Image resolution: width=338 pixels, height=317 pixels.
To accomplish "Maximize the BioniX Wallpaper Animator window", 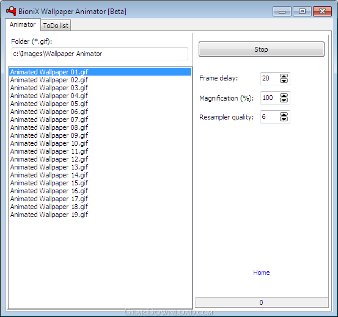I will click(302, 12).
